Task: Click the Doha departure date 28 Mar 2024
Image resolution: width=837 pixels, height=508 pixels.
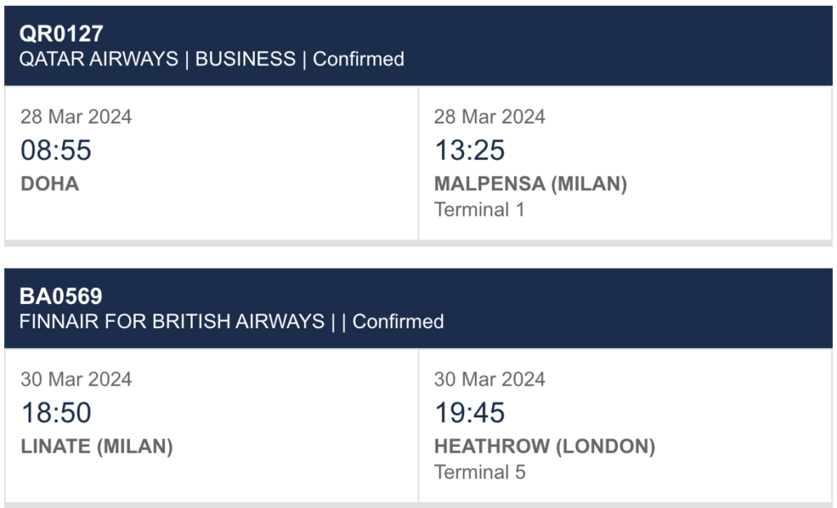Action: tap(76, 117)
